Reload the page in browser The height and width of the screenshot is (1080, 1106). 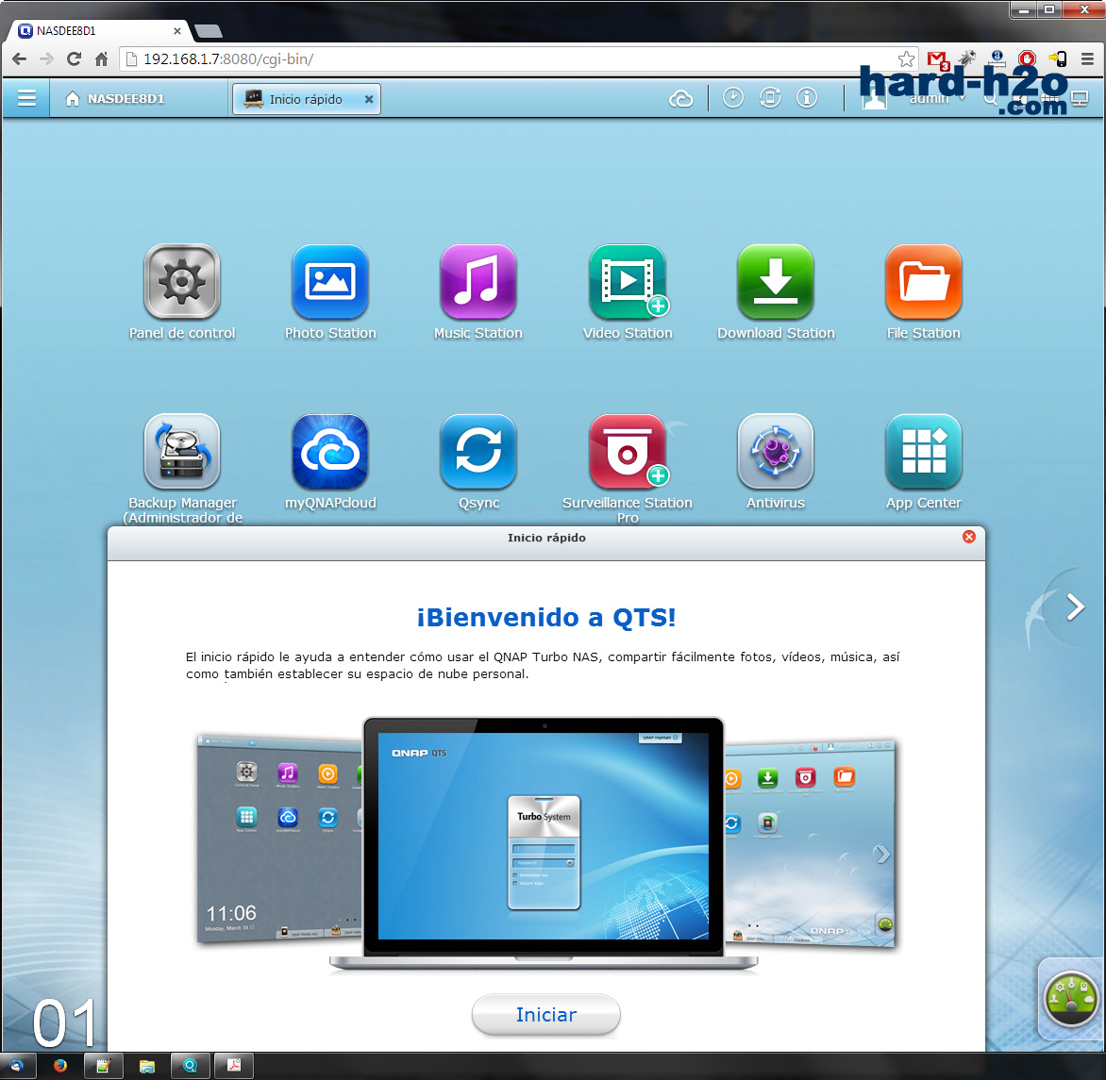pyautogui.click(x=74, y=59)
